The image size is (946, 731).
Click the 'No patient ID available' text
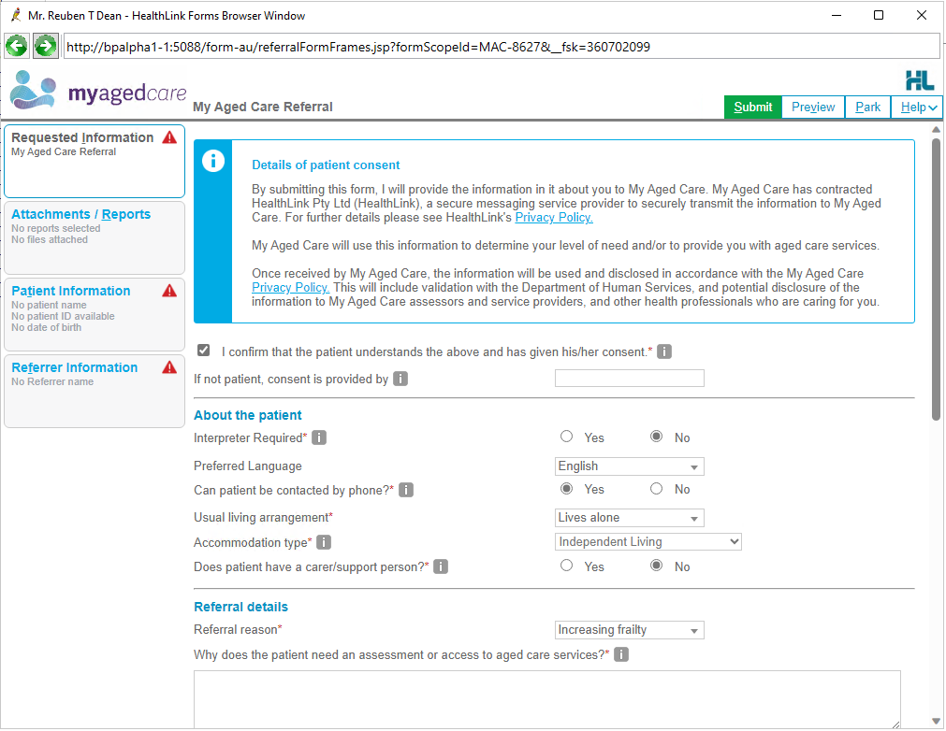[x=63, y=316]
